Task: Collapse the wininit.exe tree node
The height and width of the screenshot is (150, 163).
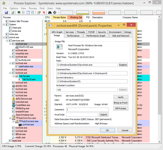Action: pos(4,37)
